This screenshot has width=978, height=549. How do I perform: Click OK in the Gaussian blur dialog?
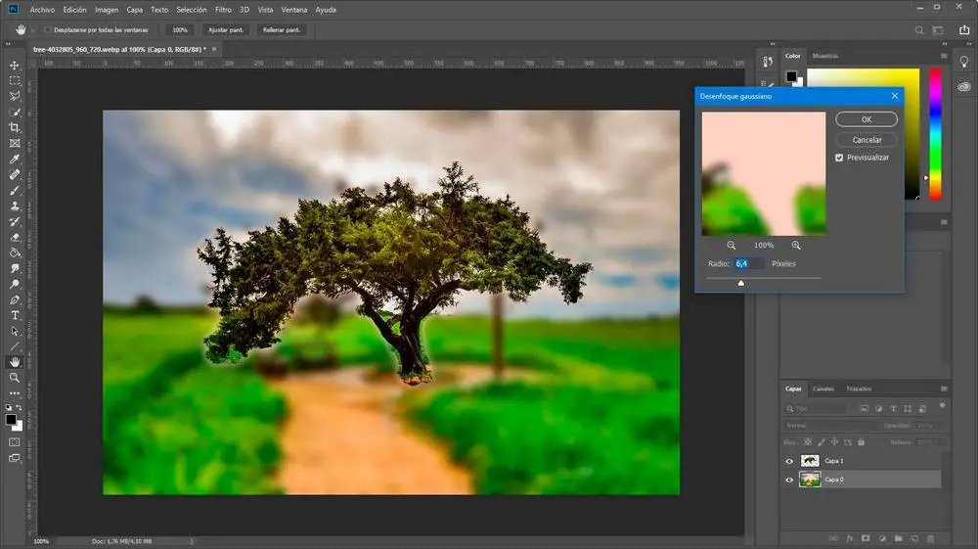click(x=867, y=119)
